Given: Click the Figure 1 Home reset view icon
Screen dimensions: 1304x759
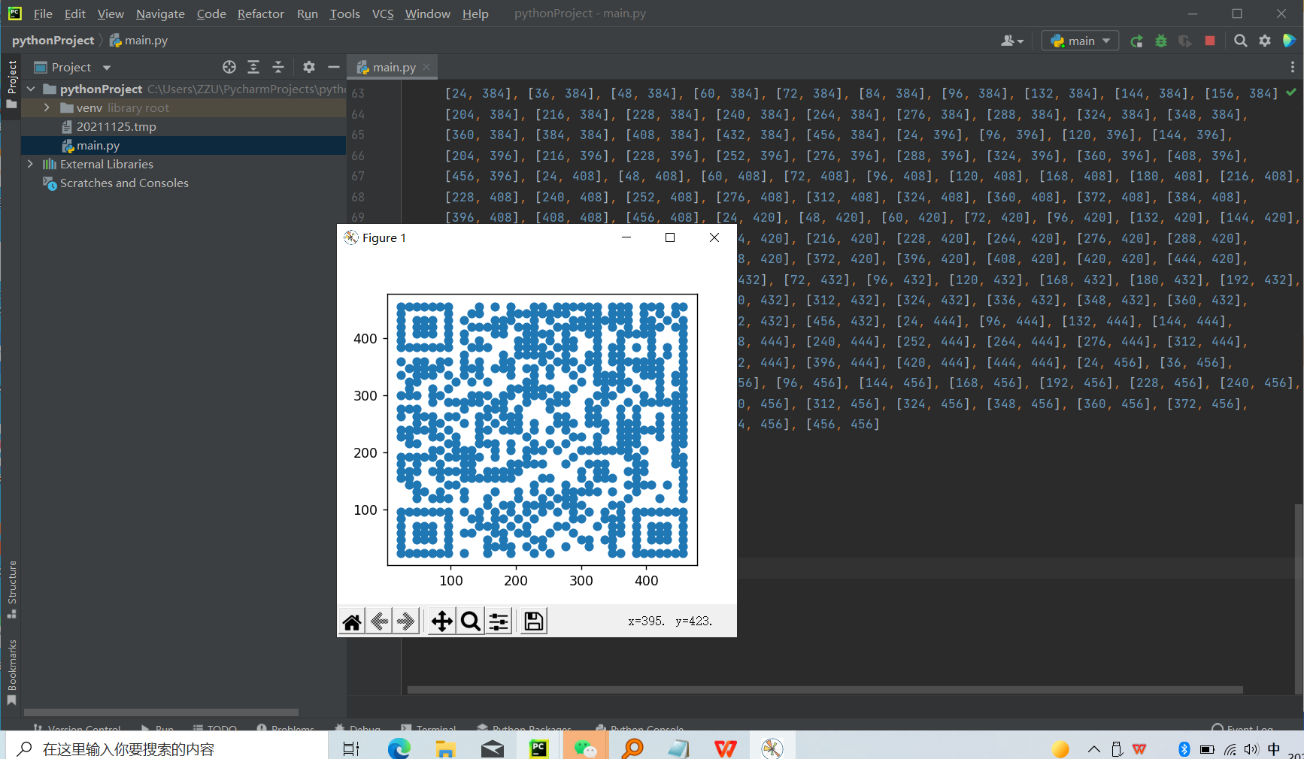Looking at the screenshot, I should click(x=352, y=621).
